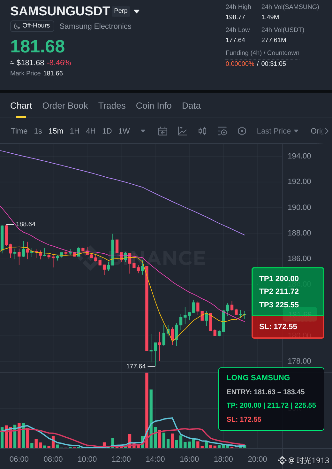The image size is (332, 469).
Task: Open the chart display settings icon
Action: tap(222, 131)
